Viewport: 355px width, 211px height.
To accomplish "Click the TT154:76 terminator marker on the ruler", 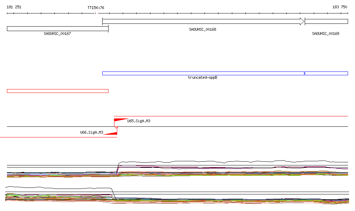I will (96, 12).
